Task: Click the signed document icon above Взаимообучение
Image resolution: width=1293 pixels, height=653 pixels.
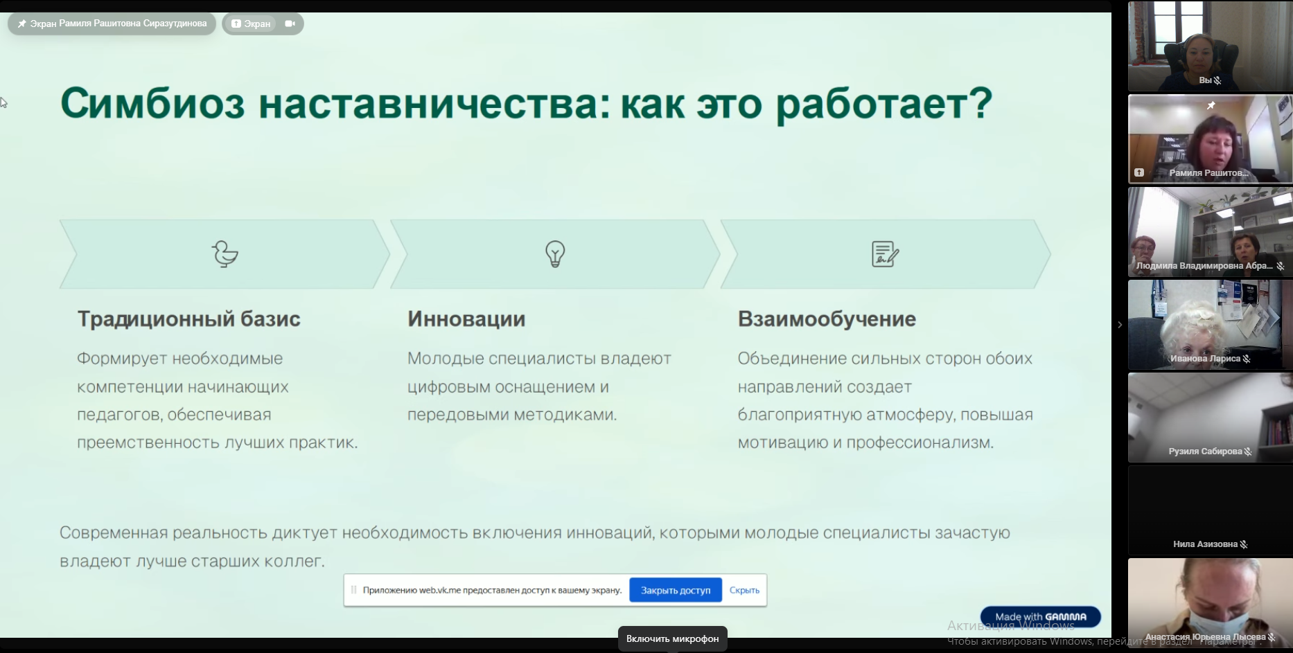Action: coord(885,254)
